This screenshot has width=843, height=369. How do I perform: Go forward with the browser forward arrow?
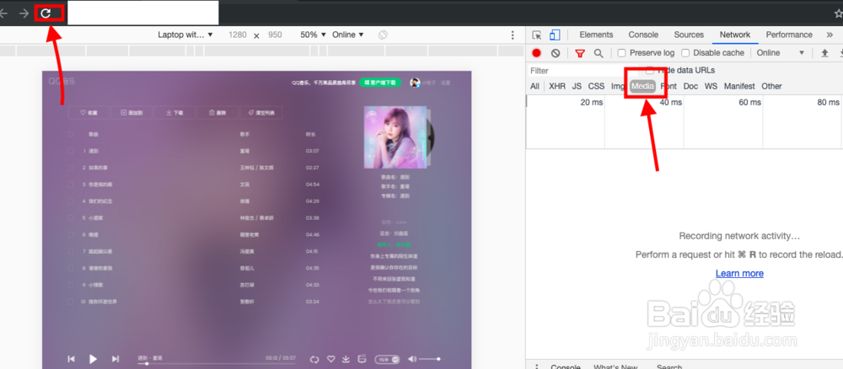[24, 13]
